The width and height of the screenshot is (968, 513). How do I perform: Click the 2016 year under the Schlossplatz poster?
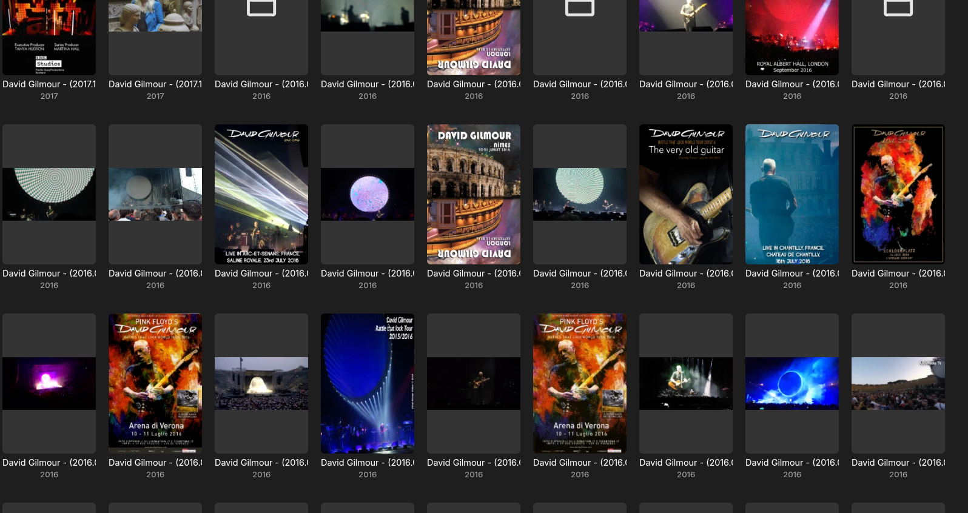click(898, 286)
